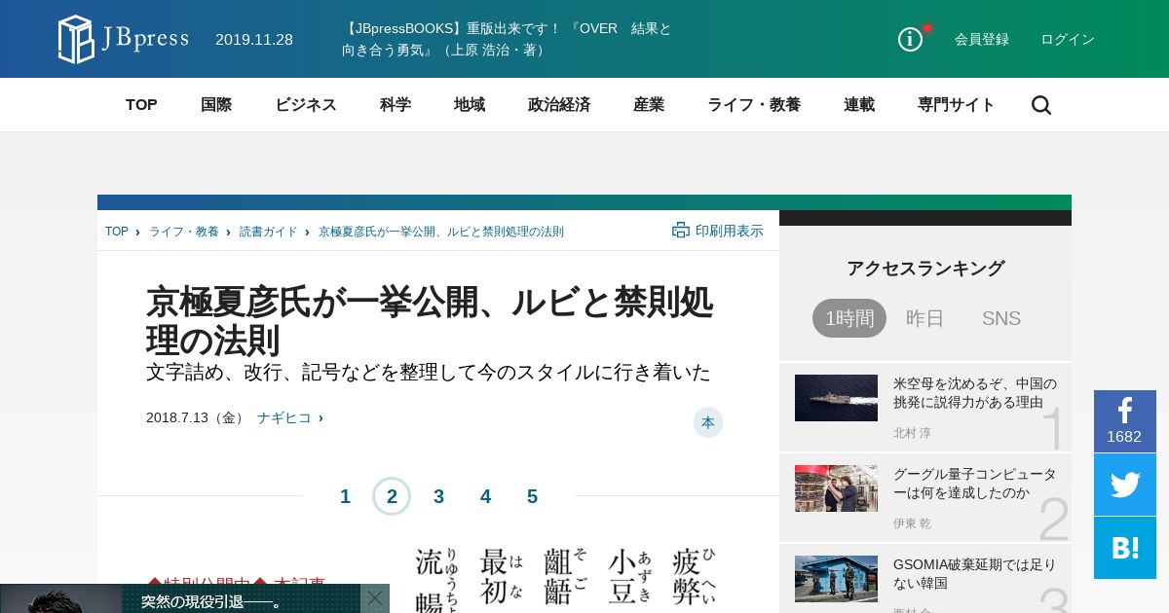1169x613 pixels.
Task: Open 印刷用表示 print view link
Action: point(730,231)
